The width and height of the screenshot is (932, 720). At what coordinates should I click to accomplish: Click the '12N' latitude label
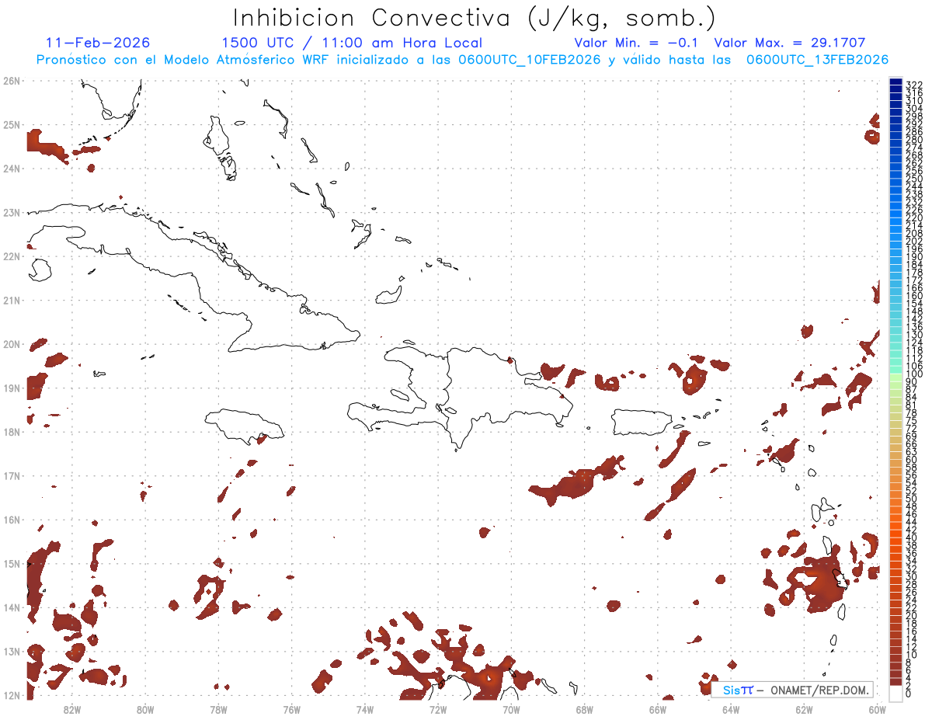point(12,695)
